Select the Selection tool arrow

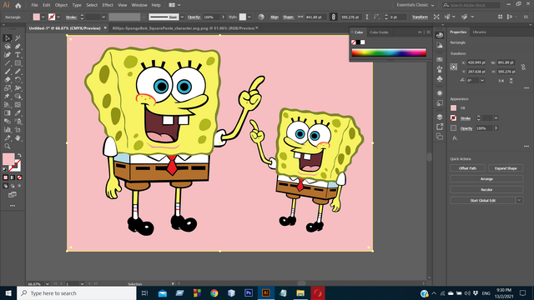pyautogui.click(x=8, y=38)
